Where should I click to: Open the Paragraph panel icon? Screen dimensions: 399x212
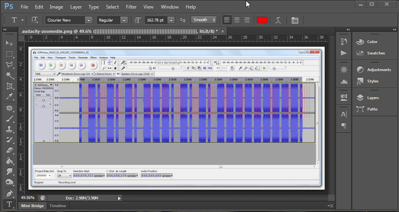tap(344, 126)
